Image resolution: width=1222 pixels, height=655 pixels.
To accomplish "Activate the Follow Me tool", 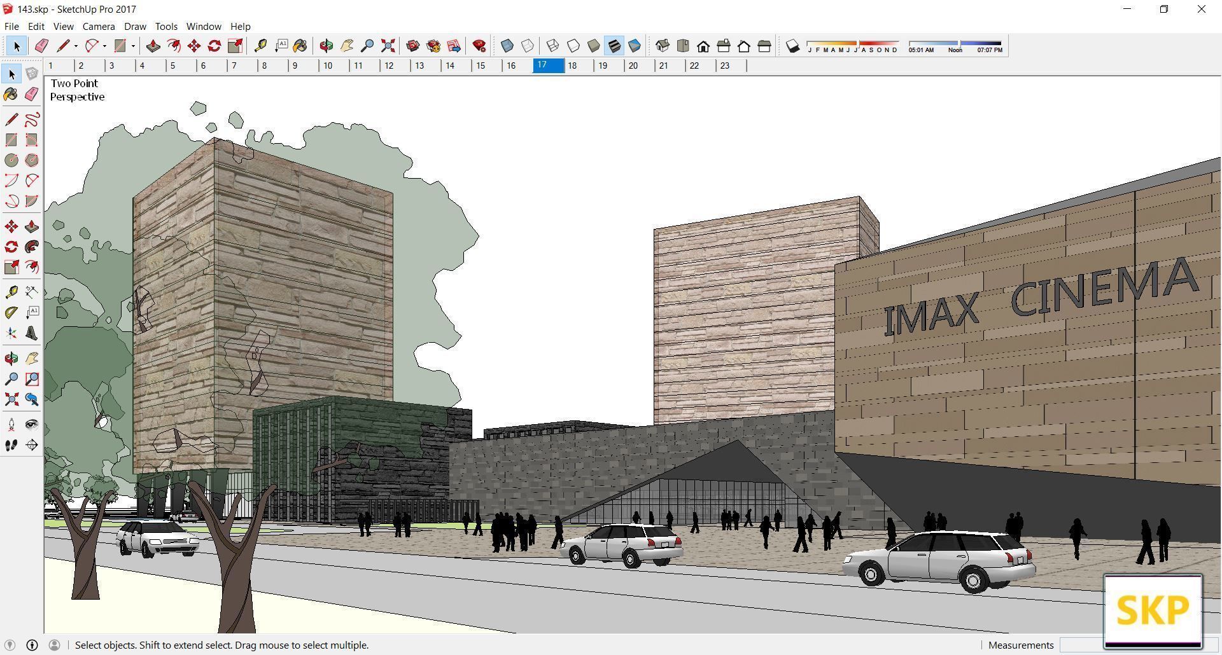I will (x=31, y=247).
